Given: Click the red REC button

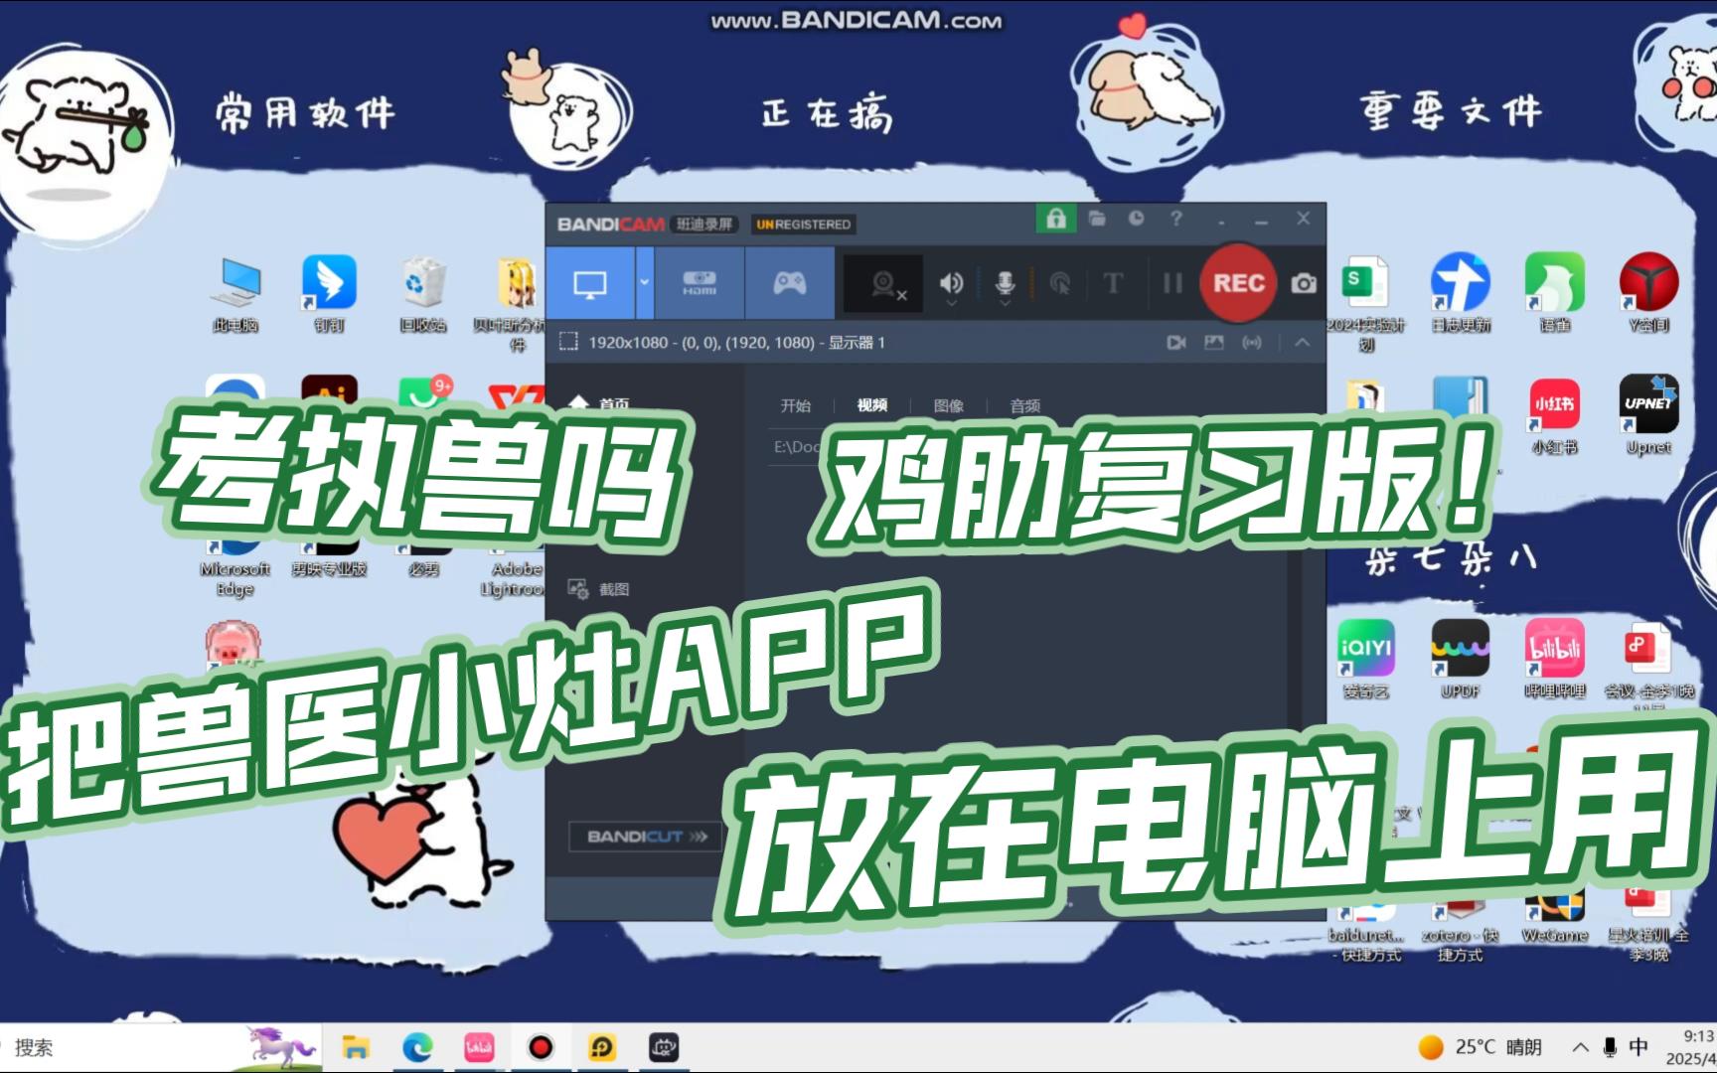Looking at the screenshot, I should [x=1237, y=283].
